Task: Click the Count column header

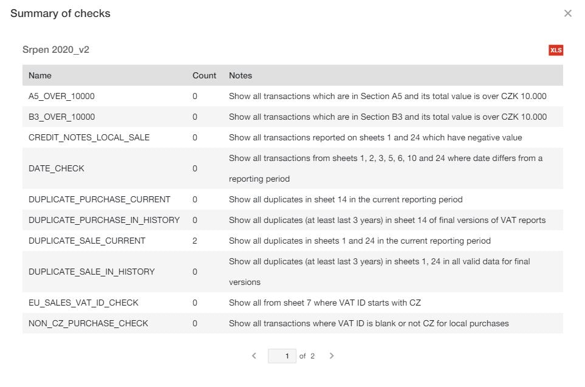Action: tap(204, 75)
